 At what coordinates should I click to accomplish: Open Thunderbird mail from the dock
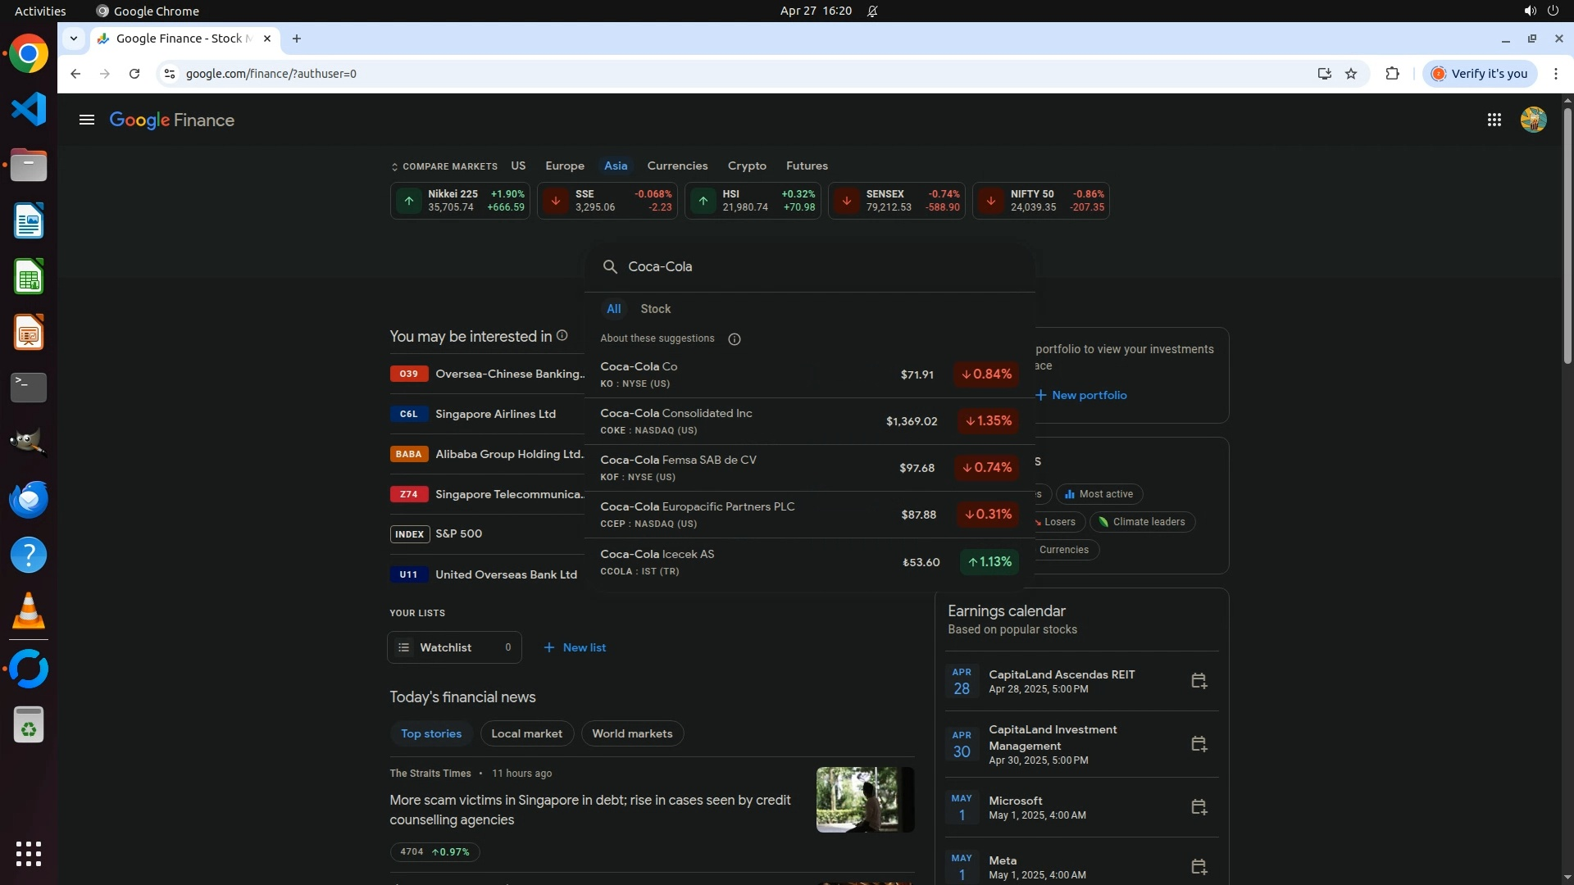[x=29, y=499]
